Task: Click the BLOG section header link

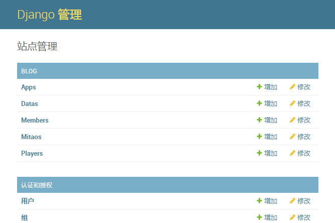Action: coord(29,71)
